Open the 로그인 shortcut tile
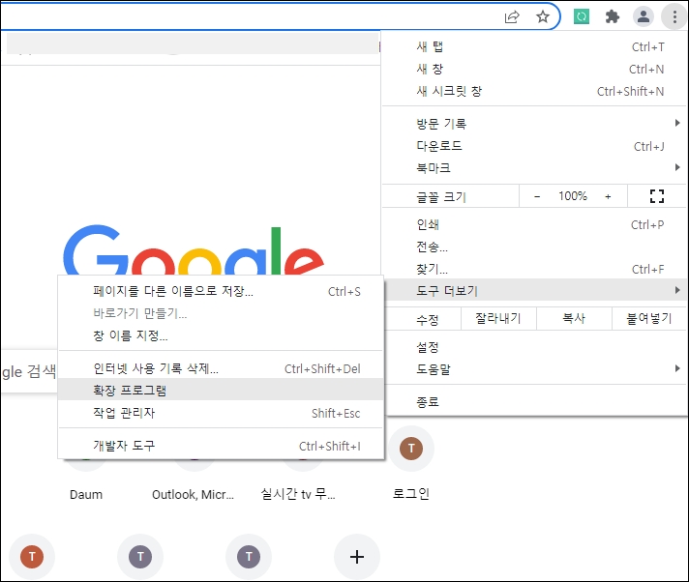Viewport: 689px width, 582px height. [x=411, y=465]
